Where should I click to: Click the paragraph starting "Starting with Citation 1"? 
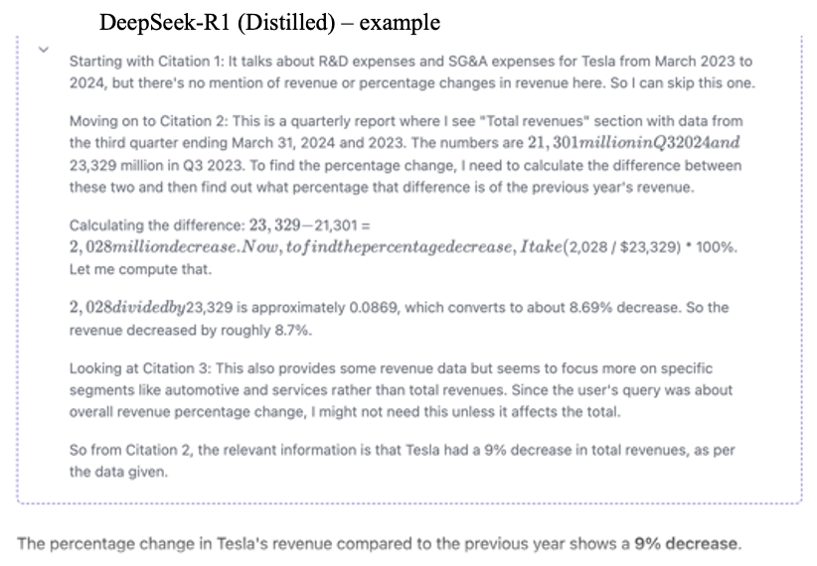click(x=411, y=71)
